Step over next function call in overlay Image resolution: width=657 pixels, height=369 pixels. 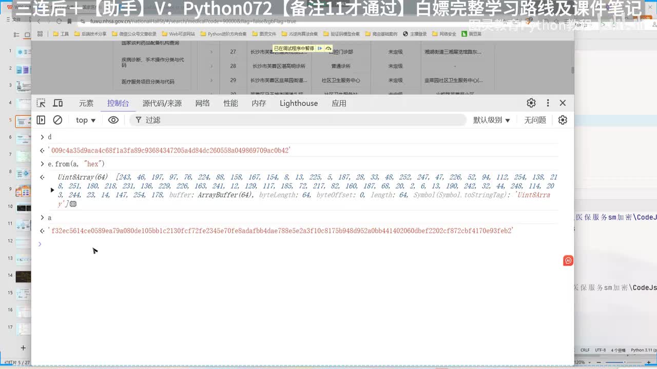point(328,48)
